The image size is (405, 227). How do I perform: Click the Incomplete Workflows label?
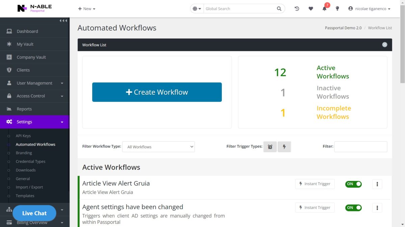(x=334, y=112)
